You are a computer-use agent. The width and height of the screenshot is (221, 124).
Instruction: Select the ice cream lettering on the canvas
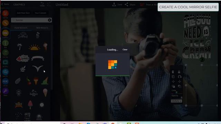coord(197,36)
